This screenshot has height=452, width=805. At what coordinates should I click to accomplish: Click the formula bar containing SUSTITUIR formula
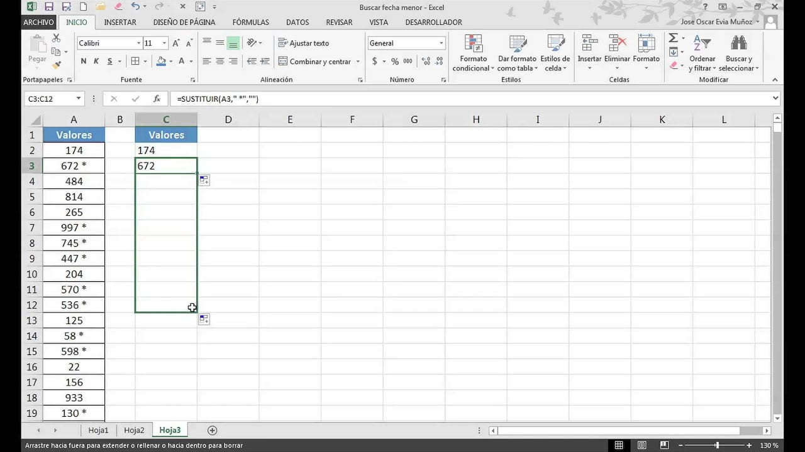469,99
